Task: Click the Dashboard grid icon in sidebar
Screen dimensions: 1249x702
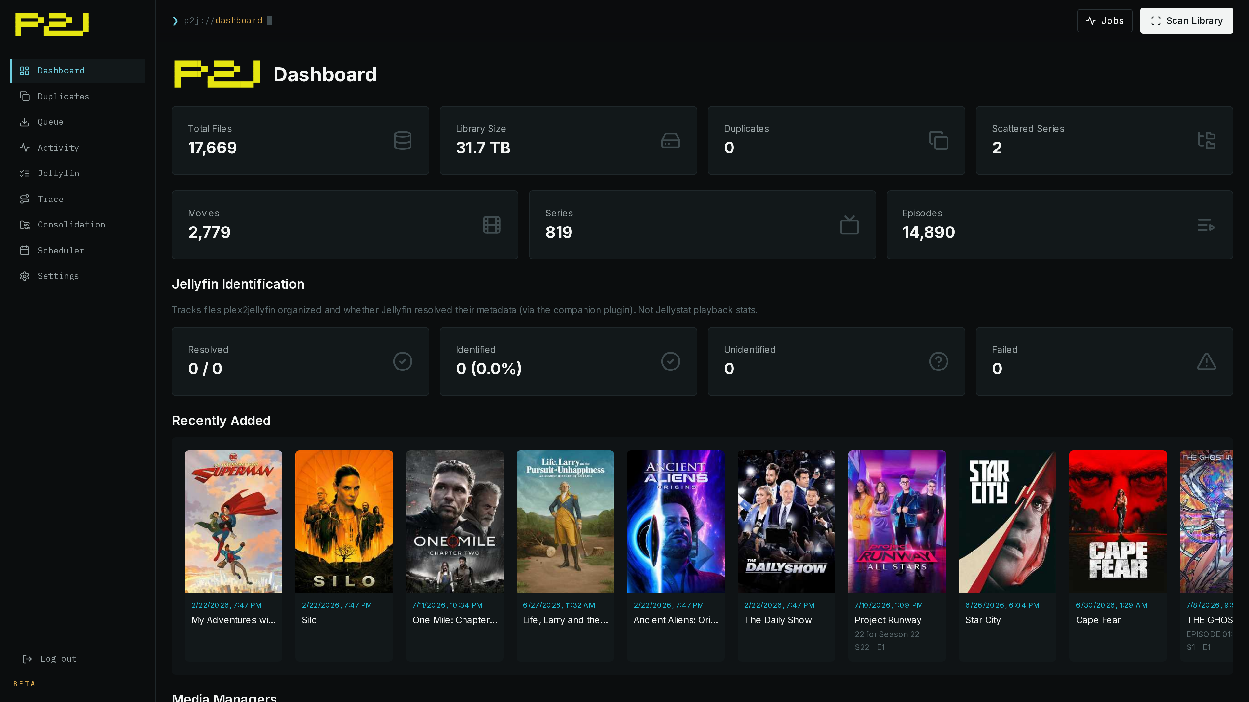Action: [x=25, y=71]
